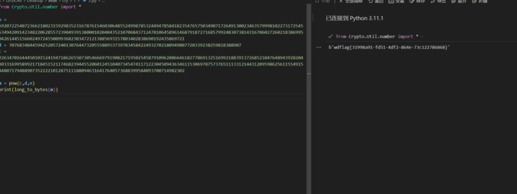The image size is (517, 194).
Task: Save the interactive session with 保存
Action: point(417,1)
